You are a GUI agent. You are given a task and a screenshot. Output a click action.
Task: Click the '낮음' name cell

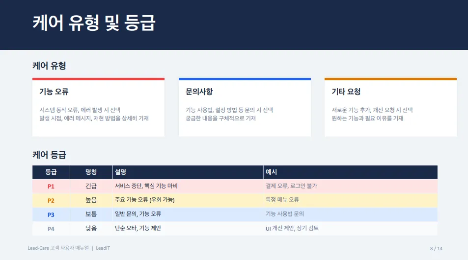coord(91,228)
